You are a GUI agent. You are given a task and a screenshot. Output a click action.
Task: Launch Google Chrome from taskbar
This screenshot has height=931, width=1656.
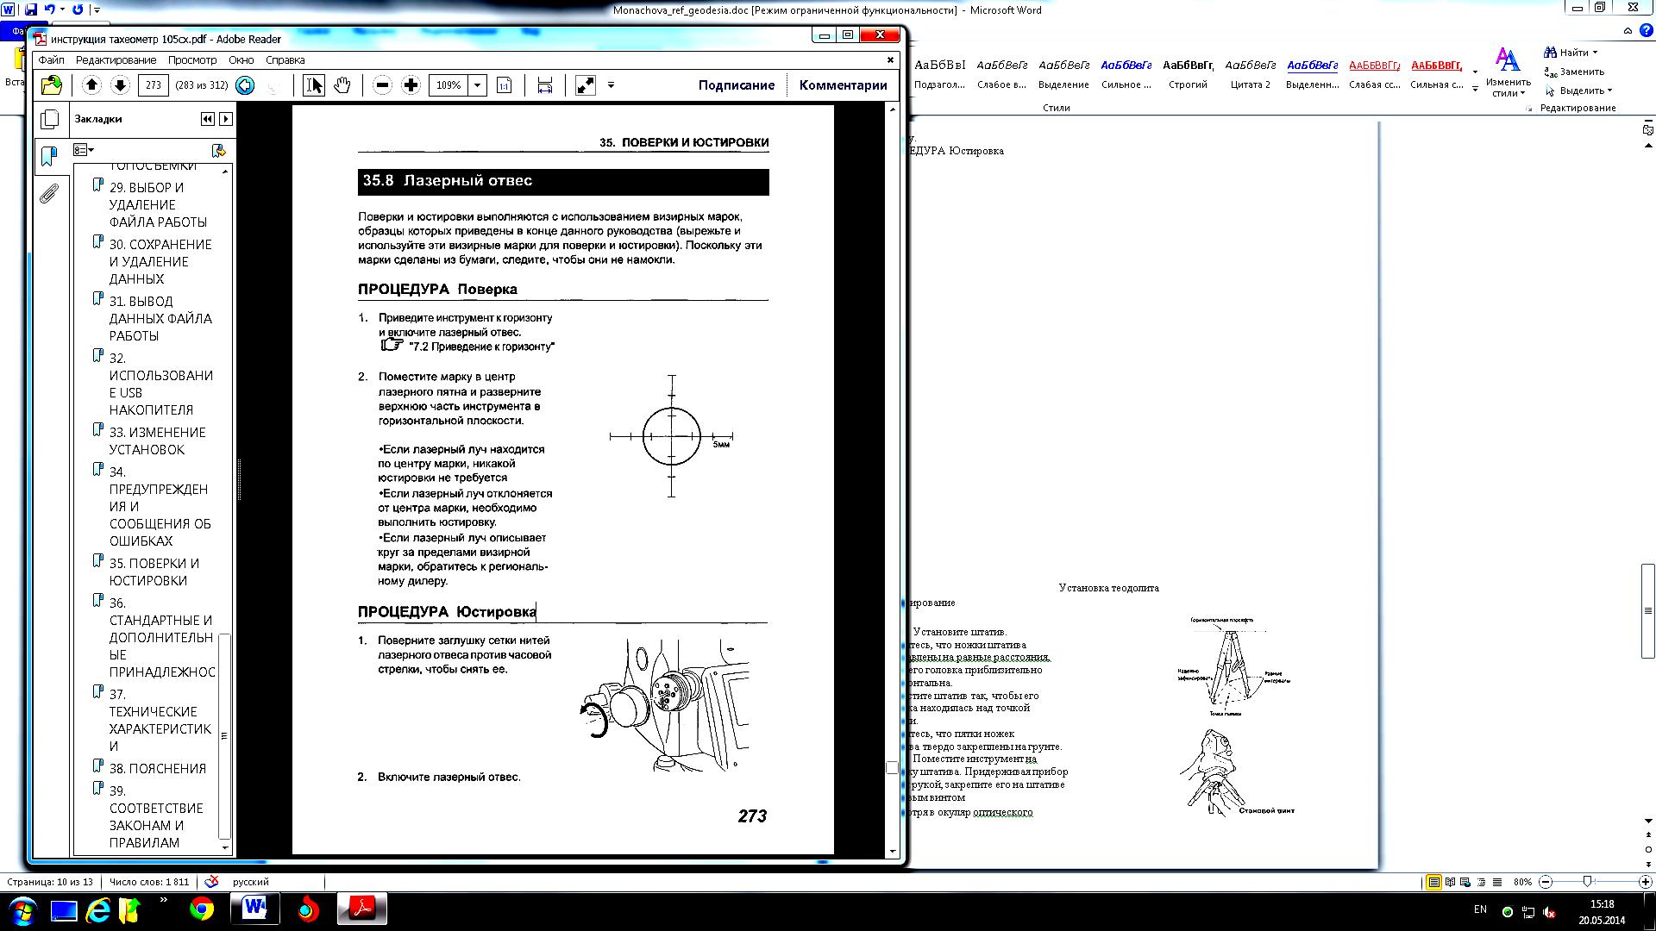202,909
